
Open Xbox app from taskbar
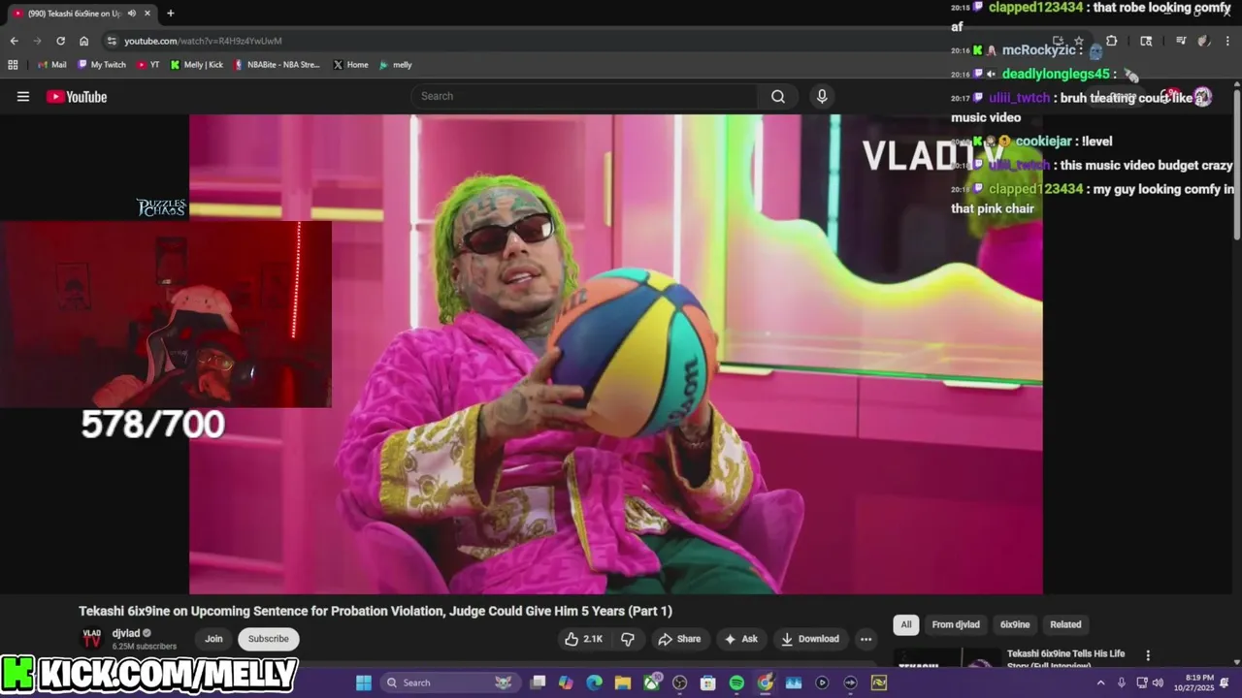click(x=651, y=682)
